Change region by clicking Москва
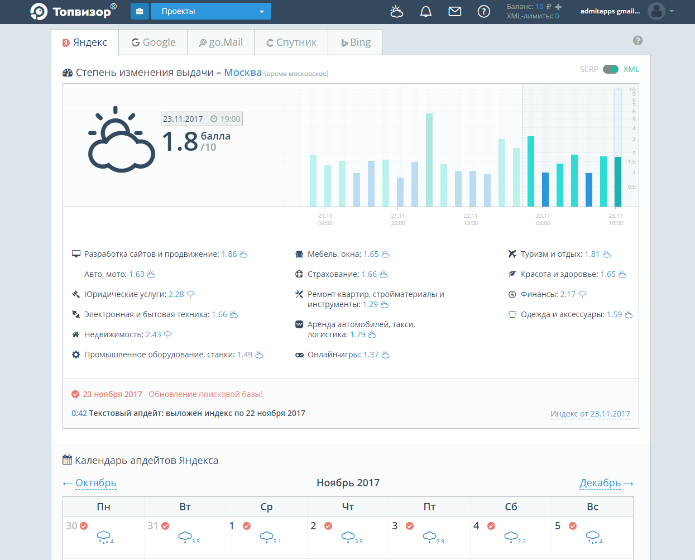 coord(243,73)
